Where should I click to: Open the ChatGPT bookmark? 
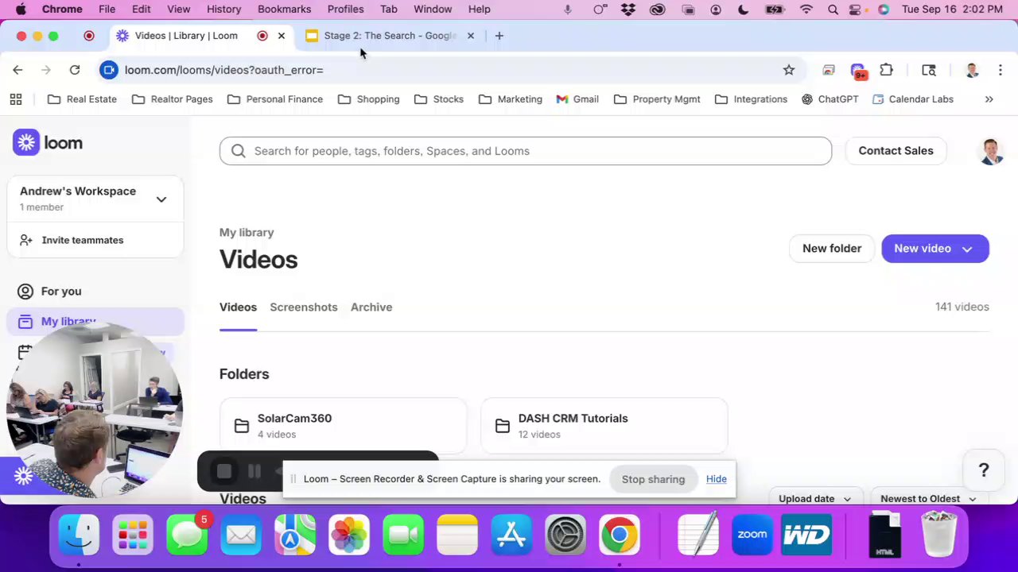pyautogui.click(x=830, y=99)
